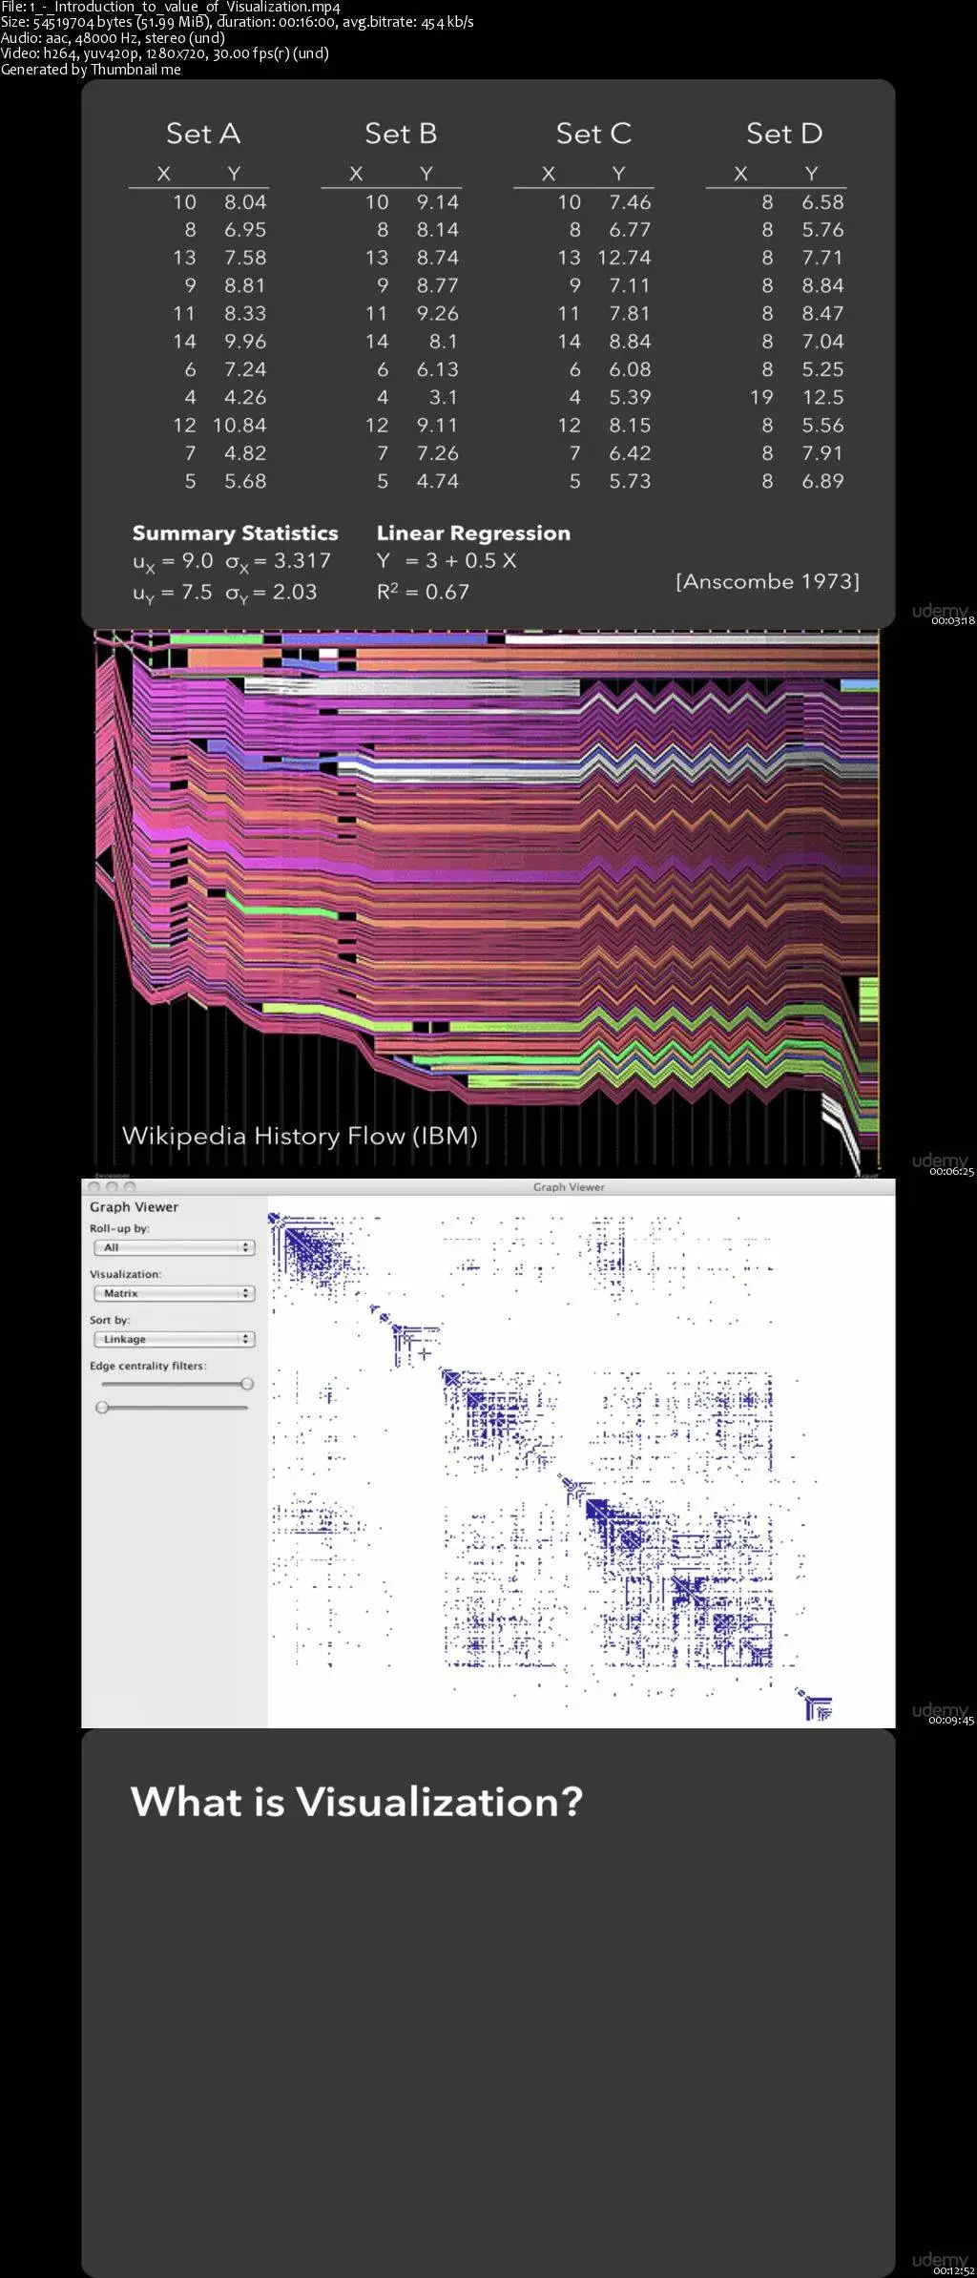Image resolution: width=977 pixels, height=2278 pixels.
Task: Select the value 8.04 in Set A
Action: coord(245,202)
